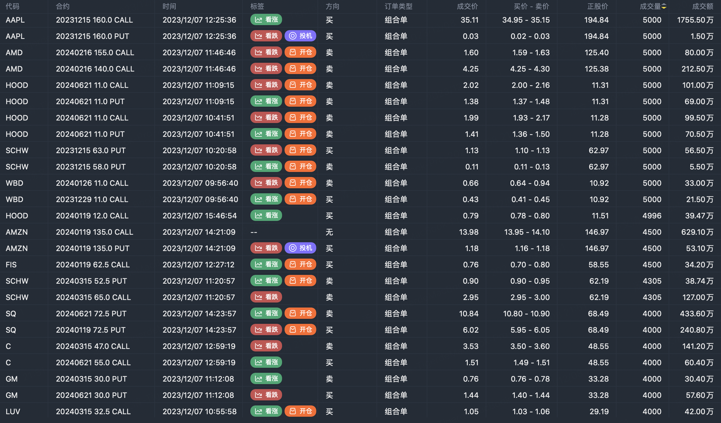
Task: Click the 代码 column header
Action: point(13,7)
